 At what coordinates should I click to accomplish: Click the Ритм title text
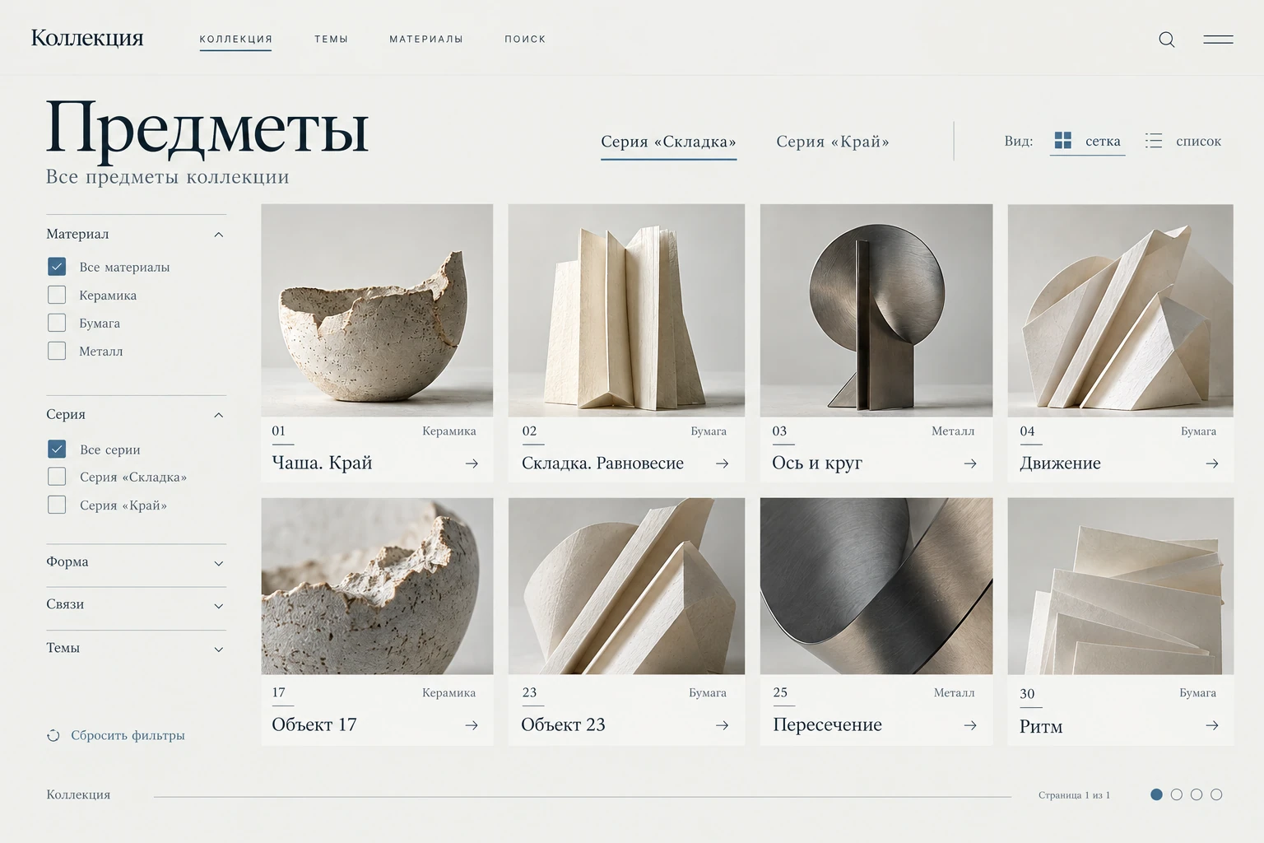coord(1041,726)
